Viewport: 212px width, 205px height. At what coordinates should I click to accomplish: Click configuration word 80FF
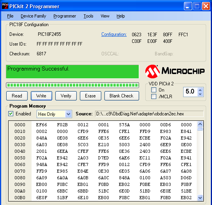point(168,35)
